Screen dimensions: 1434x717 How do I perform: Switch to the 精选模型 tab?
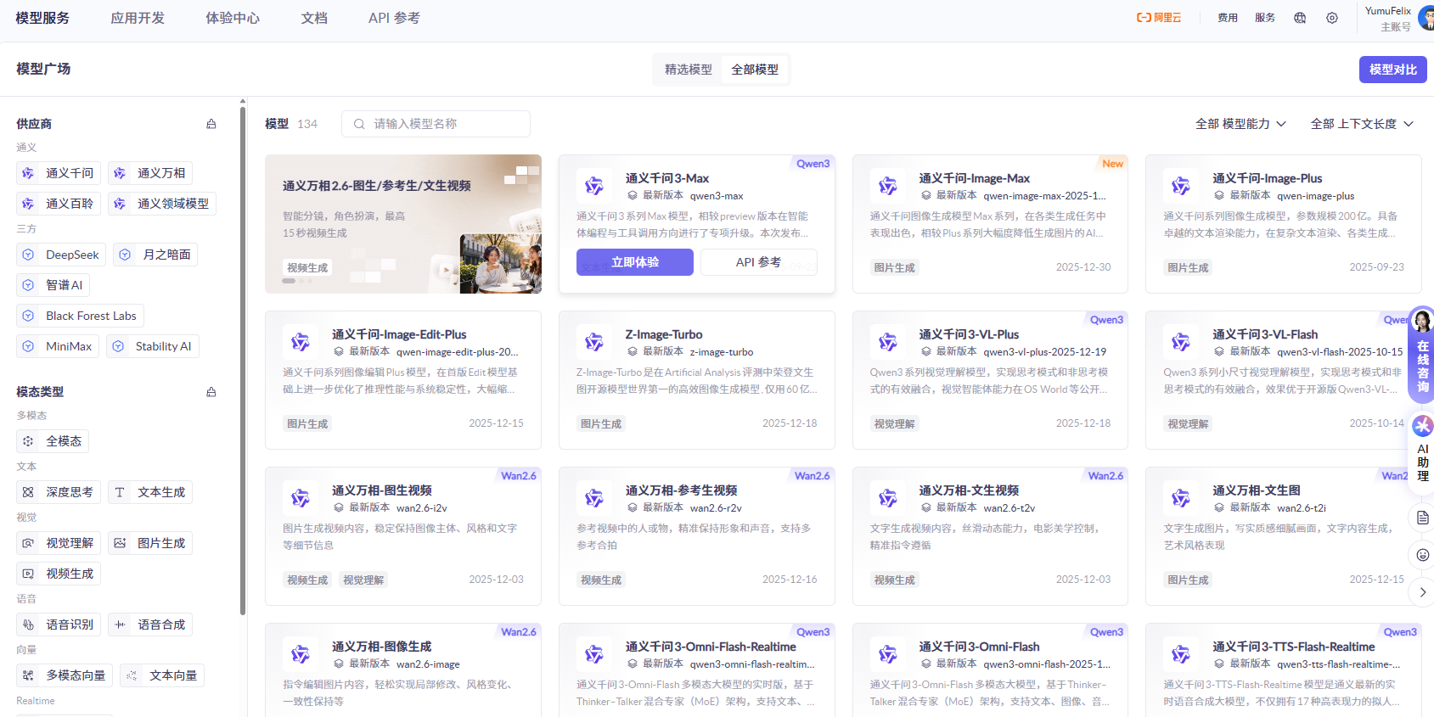pos(688,70)
